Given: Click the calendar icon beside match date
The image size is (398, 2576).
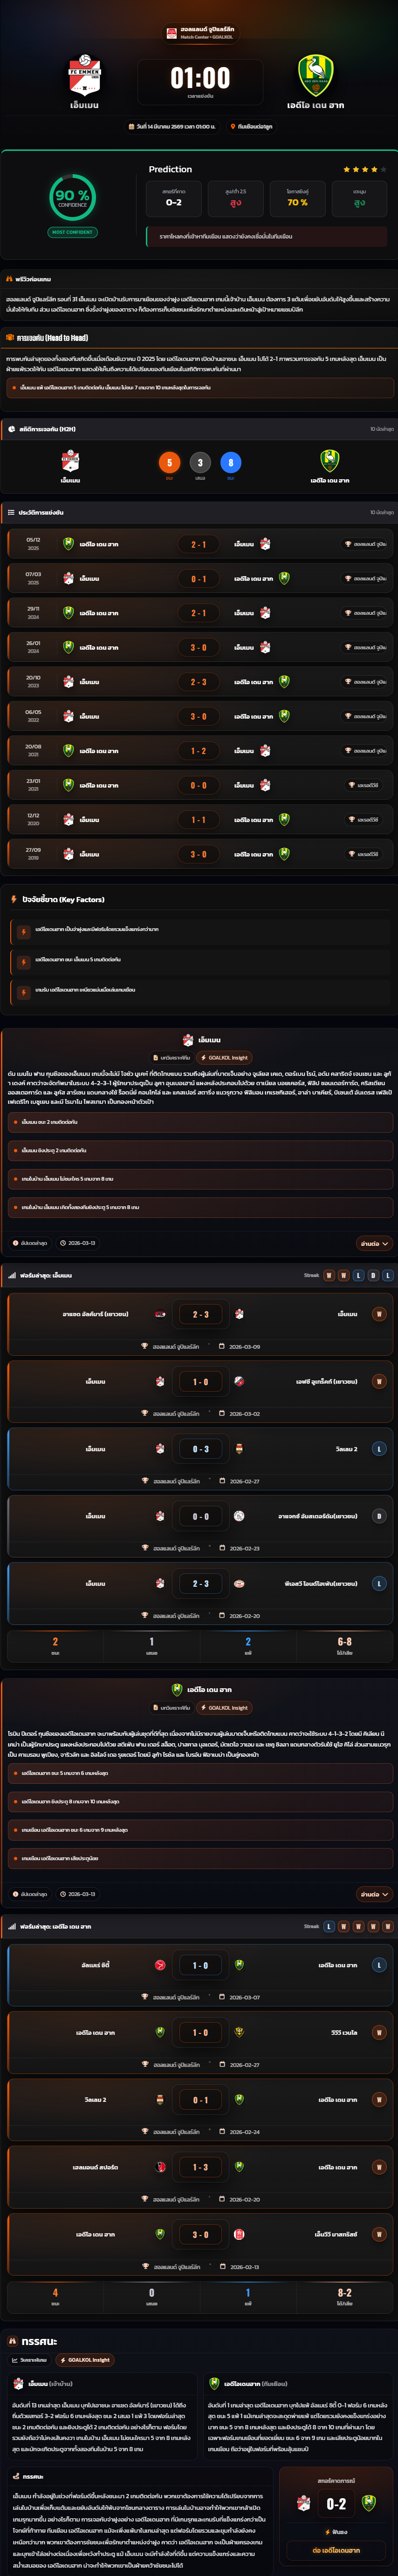Looking at the screenshot, I should tap(131, 127).
